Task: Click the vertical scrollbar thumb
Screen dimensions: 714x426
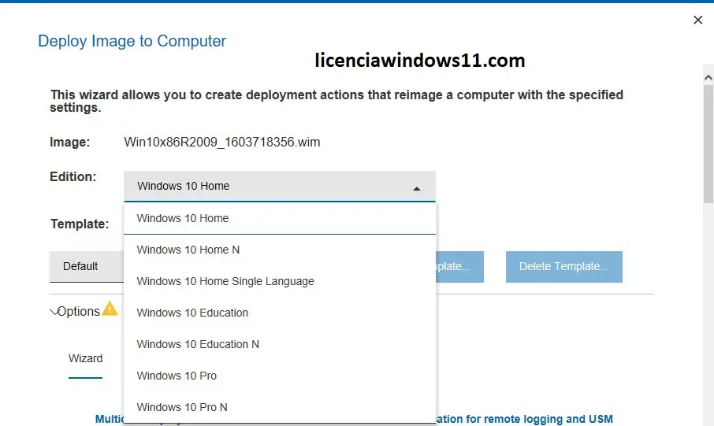Action: pos(708,144)
